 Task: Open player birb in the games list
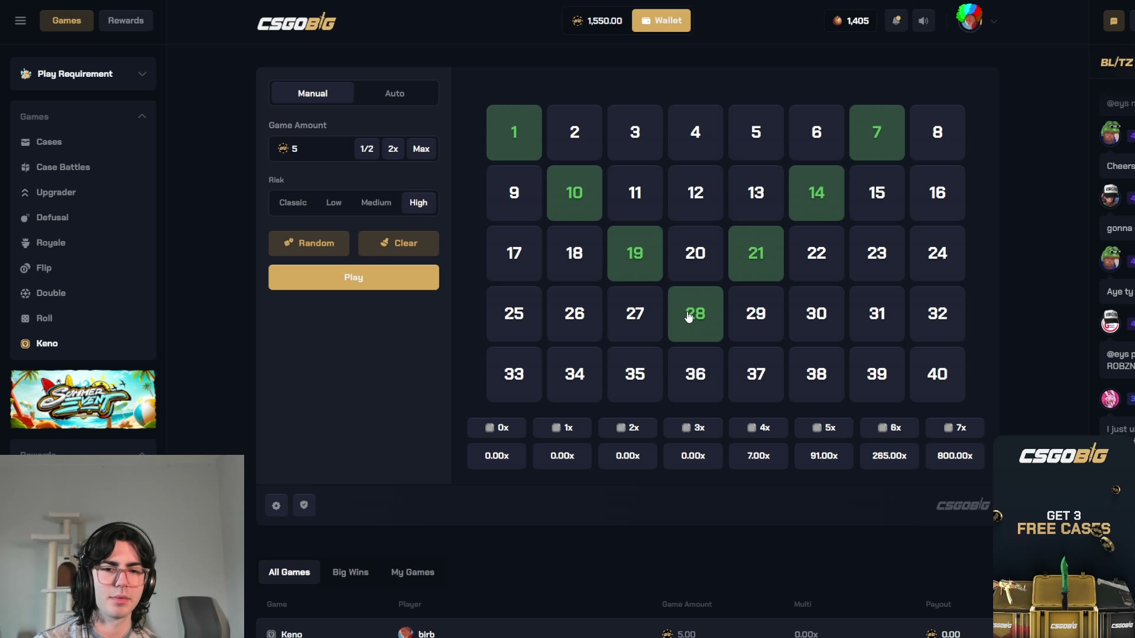[x=417, y=634]
